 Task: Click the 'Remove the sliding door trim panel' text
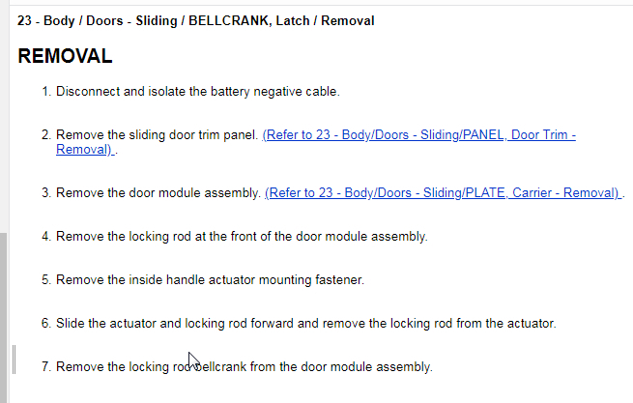click(x=157, y=135)
